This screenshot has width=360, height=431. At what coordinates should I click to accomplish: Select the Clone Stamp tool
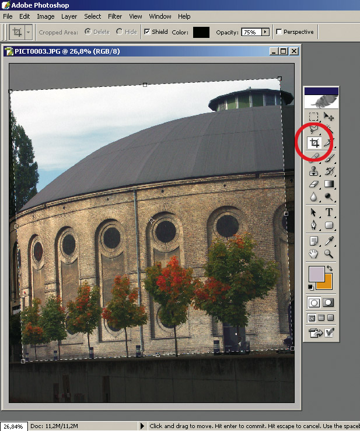pyautogui.click(x=313, y=171)
